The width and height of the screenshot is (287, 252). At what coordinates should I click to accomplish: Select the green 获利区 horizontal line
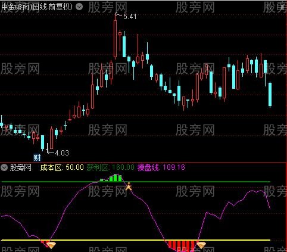click(x=136, y=182)
